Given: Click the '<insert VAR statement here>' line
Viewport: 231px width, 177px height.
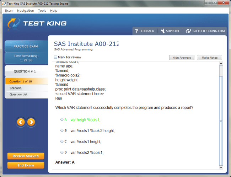Looking at the screenshot, I should click(80, 94).
